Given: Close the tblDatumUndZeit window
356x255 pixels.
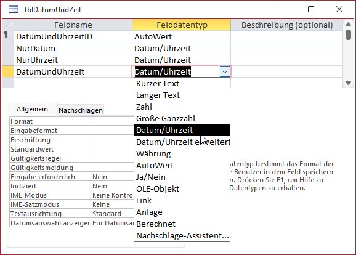Looking at the screenshot, I should coord(339,9).
